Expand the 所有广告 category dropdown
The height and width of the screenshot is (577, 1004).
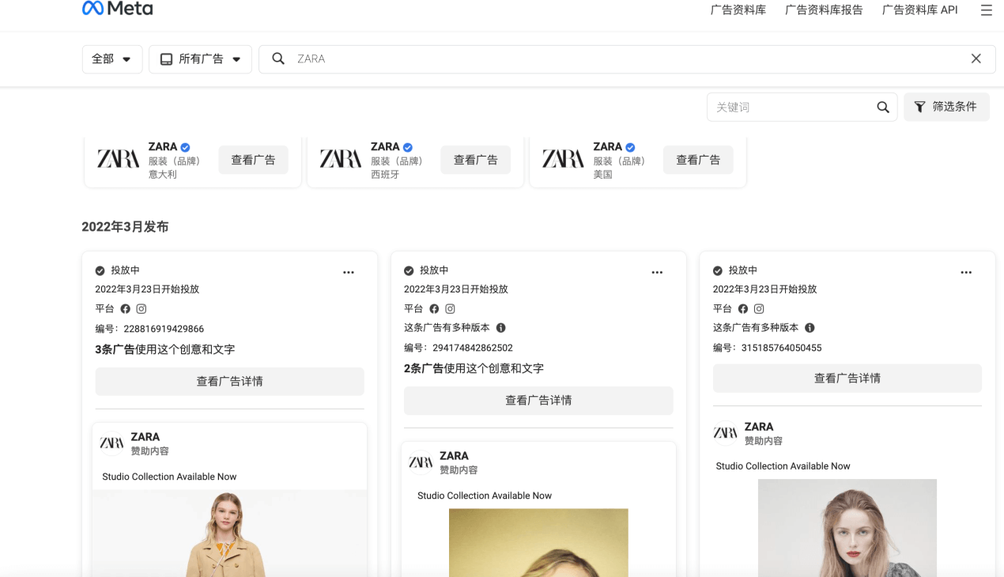[x=200, y=59]
